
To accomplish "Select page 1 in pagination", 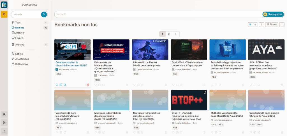I will [x=163, y=34].
